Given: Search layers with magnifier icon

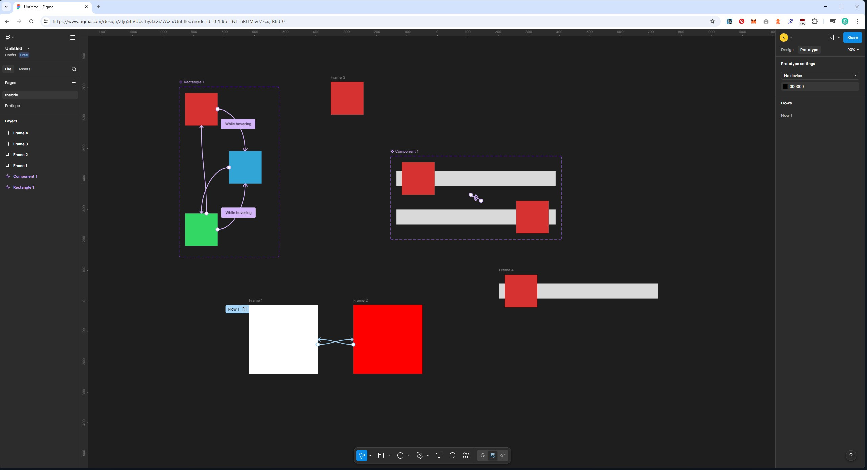Looking at the screenshot, I should coord(74,69).
